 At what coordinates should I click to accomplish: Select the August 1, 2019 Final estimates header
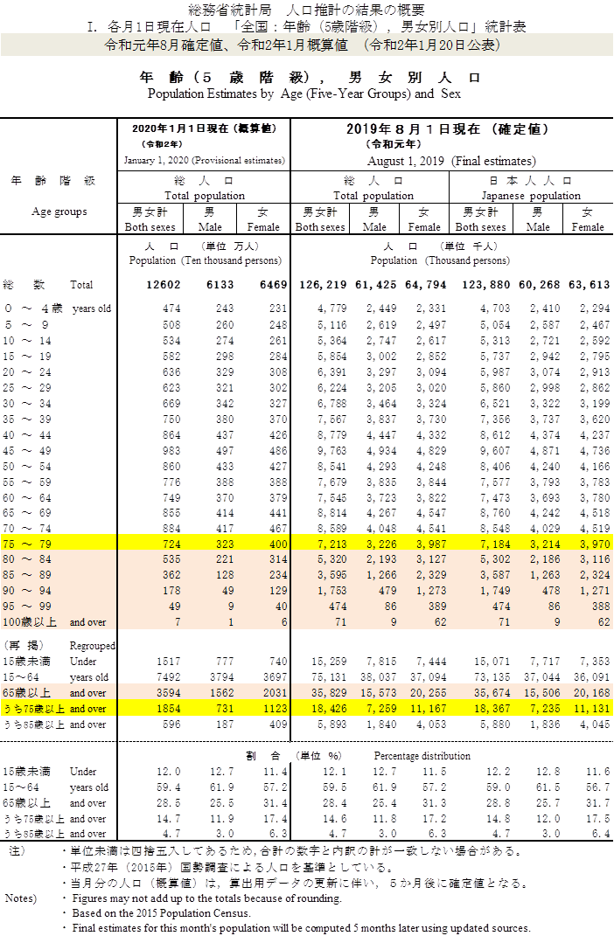click(451, 161)
